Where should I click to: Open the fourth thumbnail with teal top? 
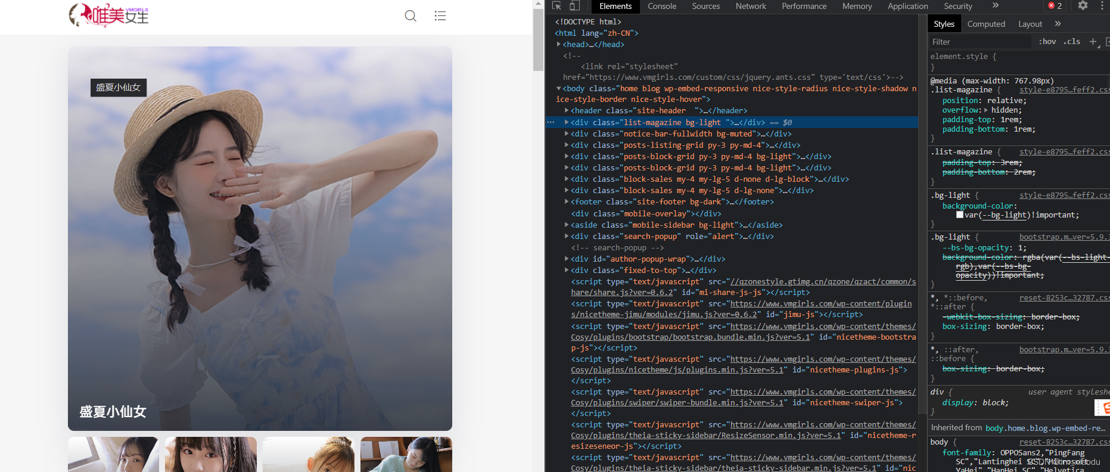[x=406, y=454]
